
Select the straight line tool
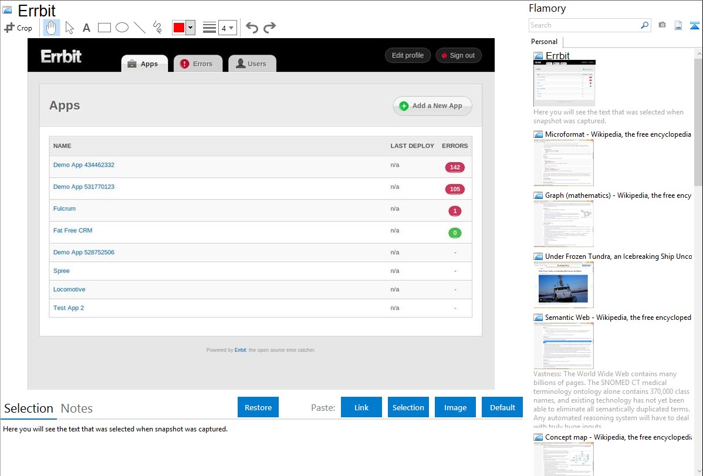[140, 28]
